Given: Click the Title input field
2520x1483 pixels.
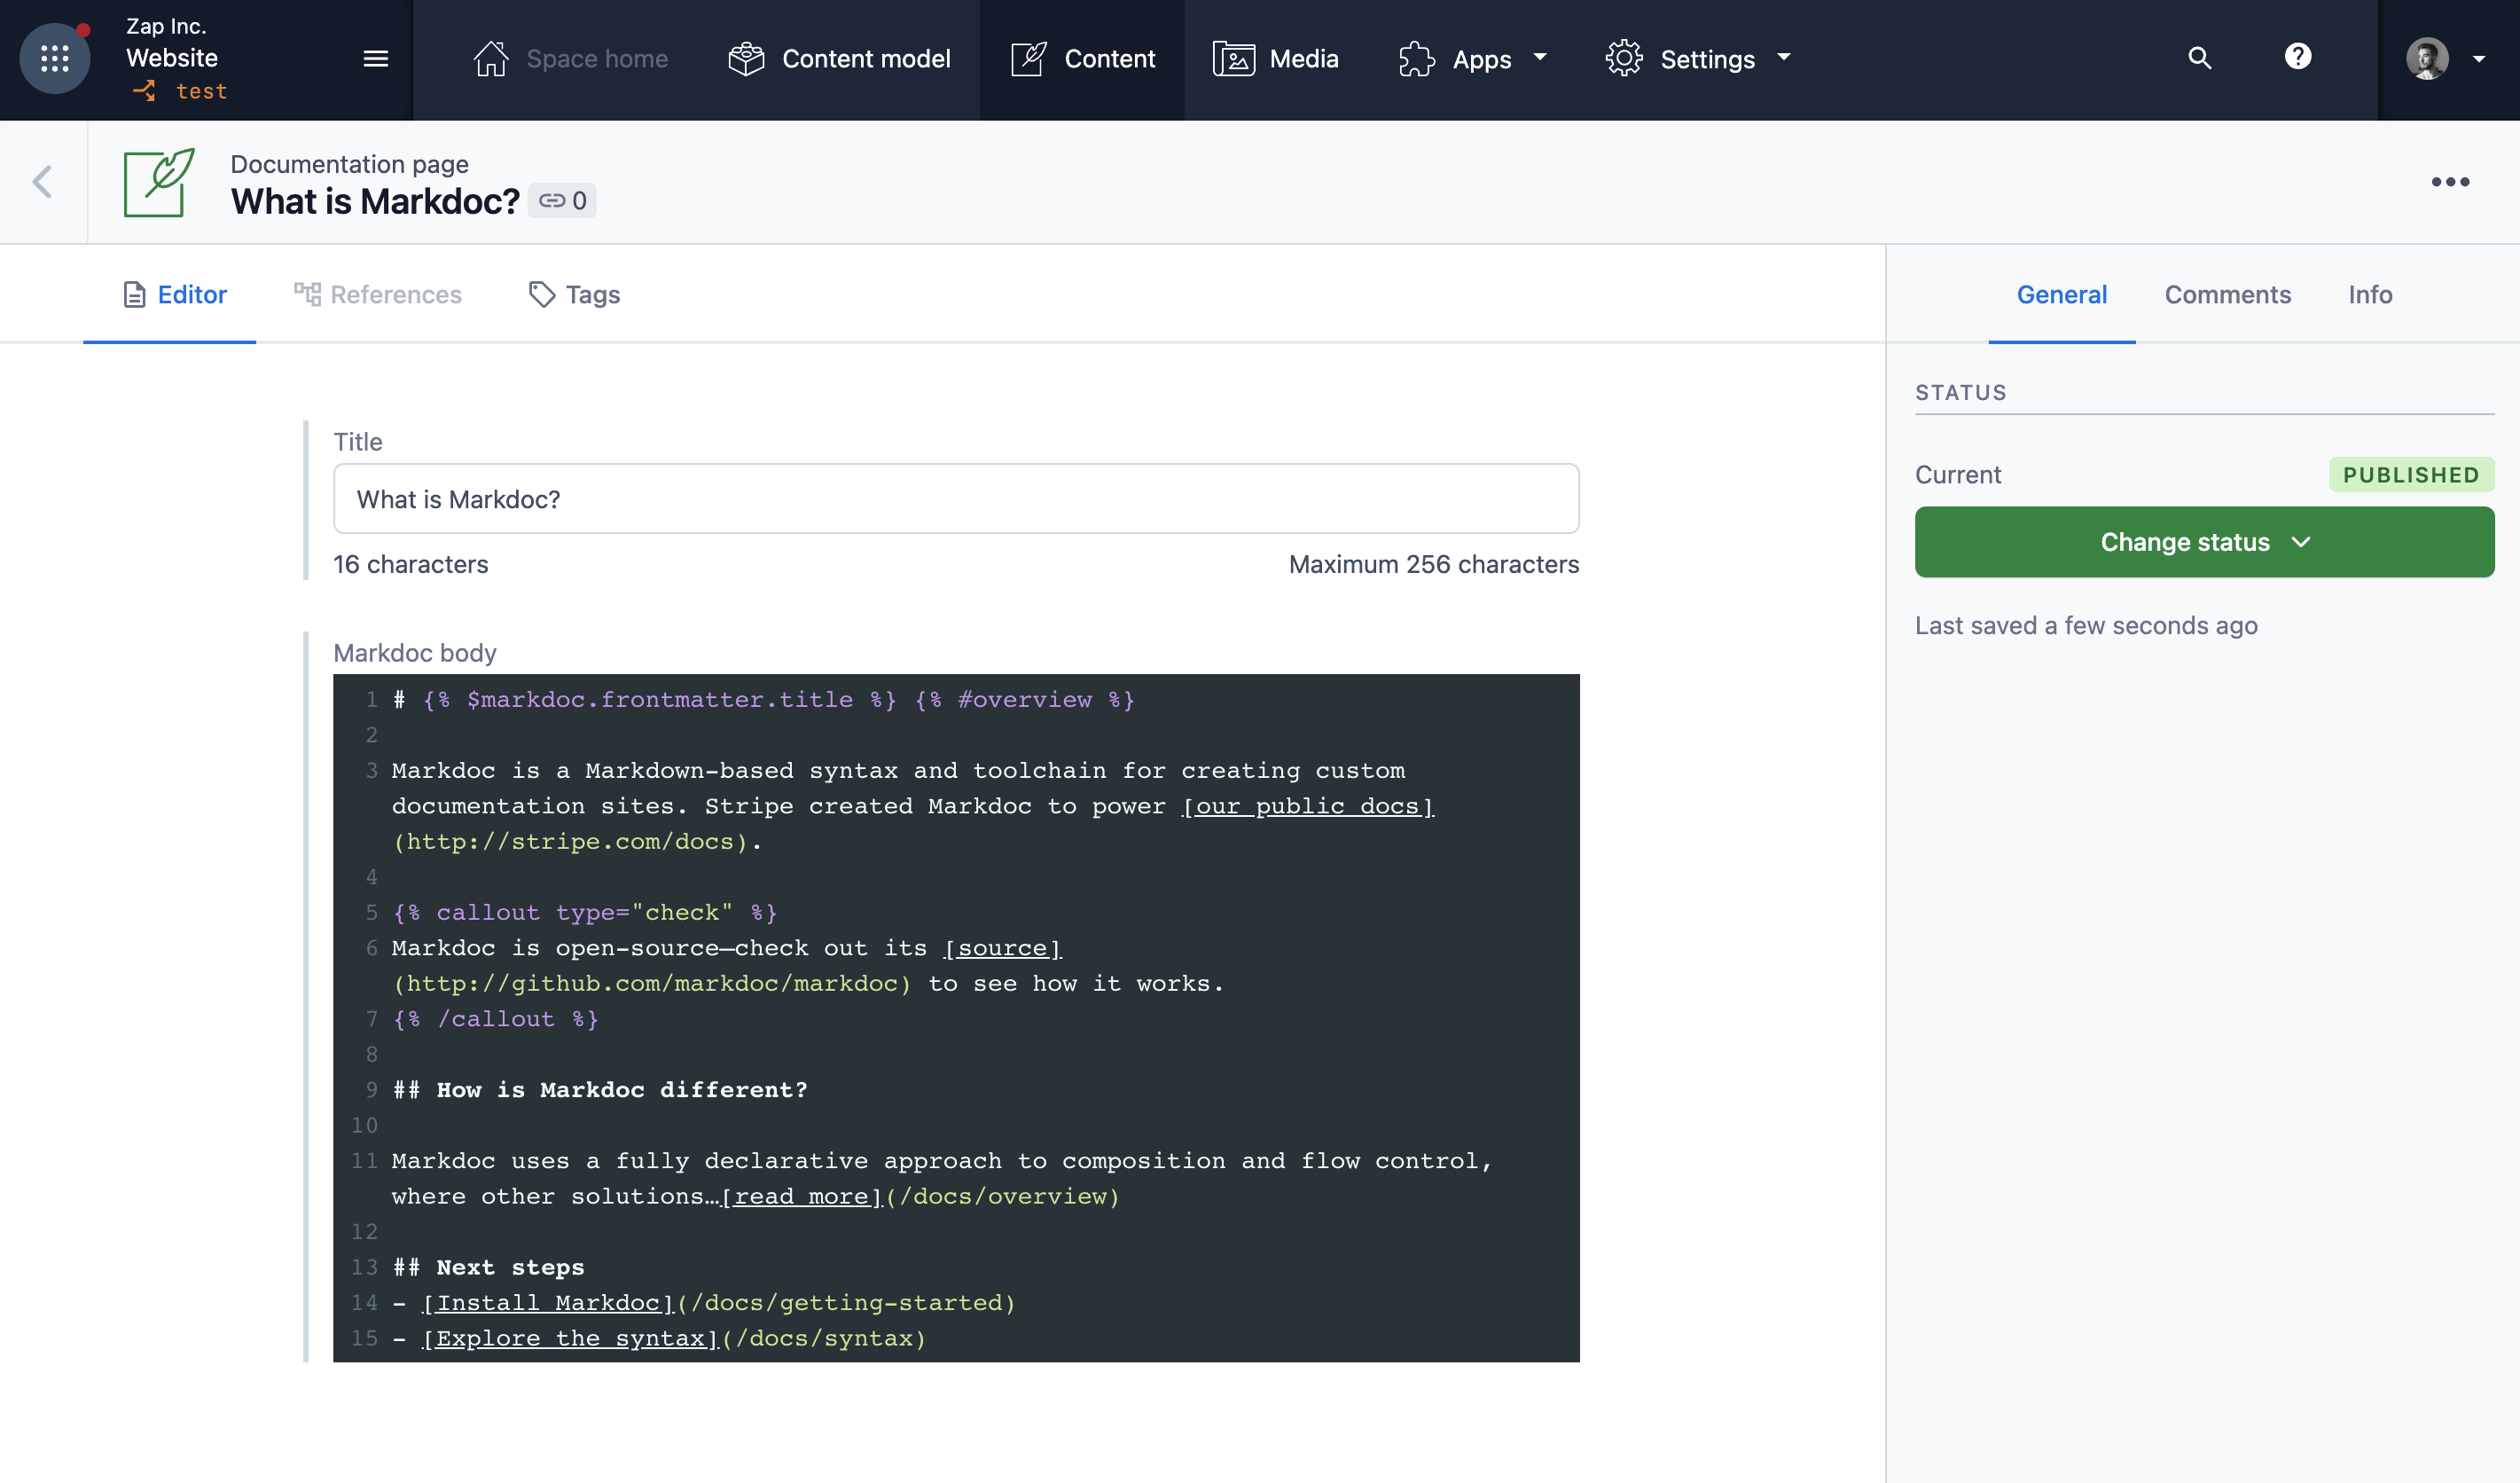Looking at the screenshot, I should click(x=957, y=498).
